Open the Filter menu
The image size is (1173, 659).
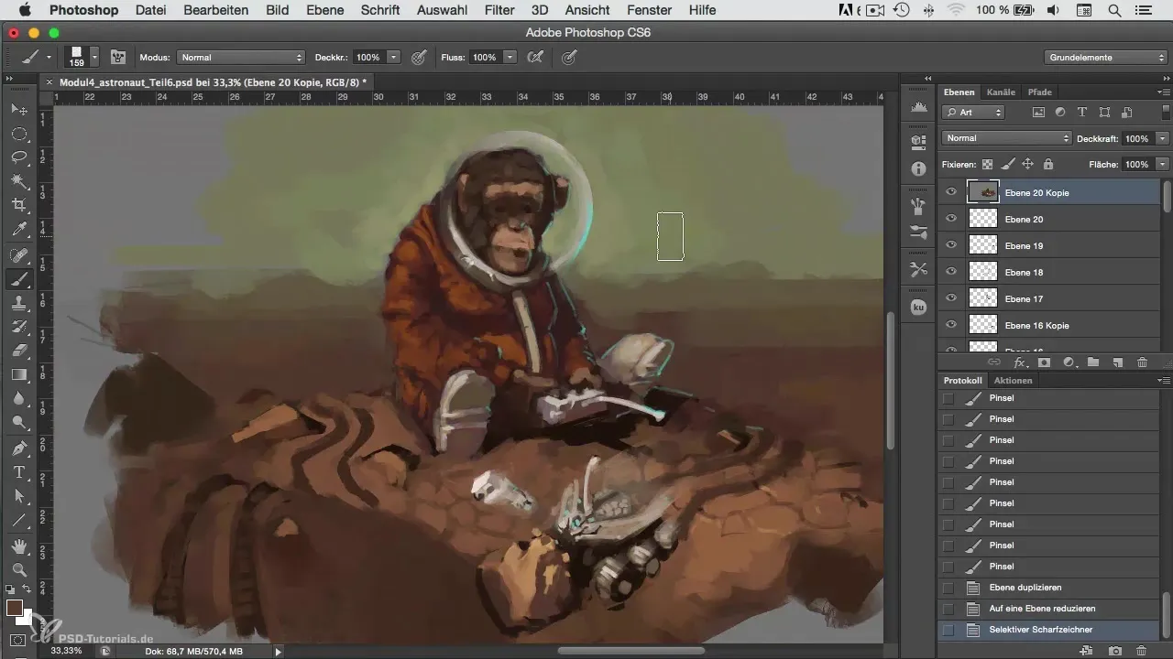pos(499,10)
